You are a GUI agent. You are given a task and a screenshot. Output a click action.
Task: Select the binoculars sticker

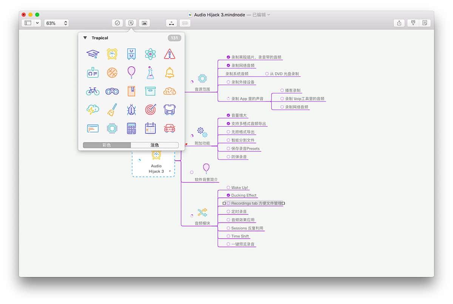click(x=112, y=91)
